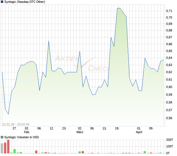Click the blue Synlogic legend square
The image size is (177, 156).
pos(2,2)
